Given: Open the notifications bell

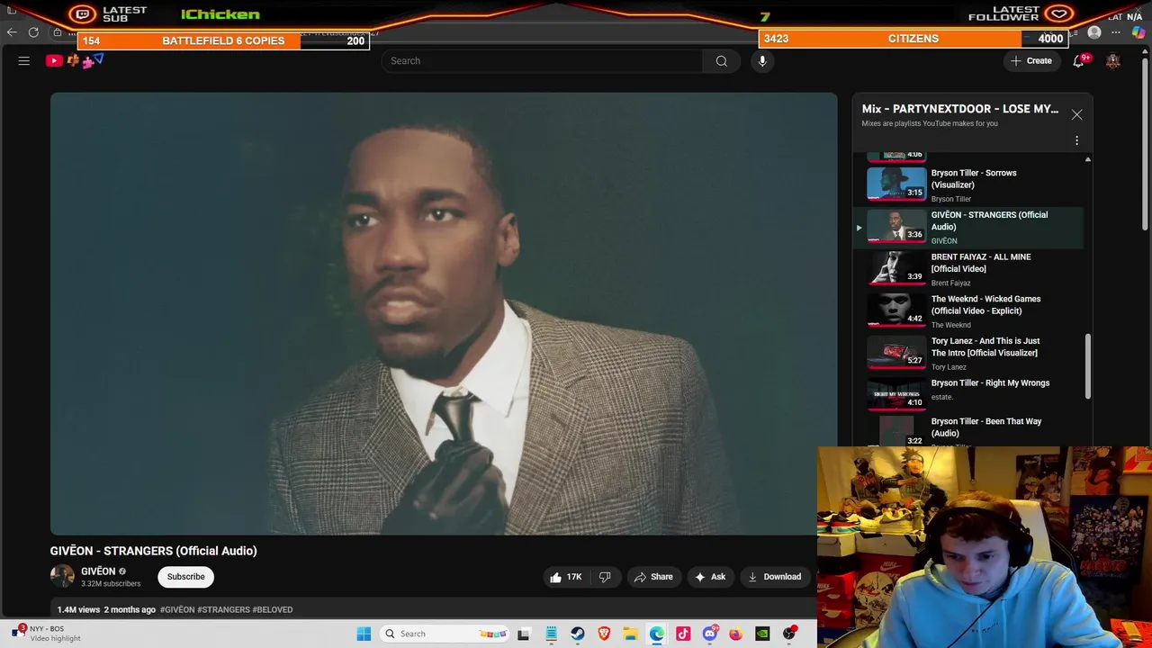Looking at the screenshot, I should pyautogui.click(x=1078, y=60).
